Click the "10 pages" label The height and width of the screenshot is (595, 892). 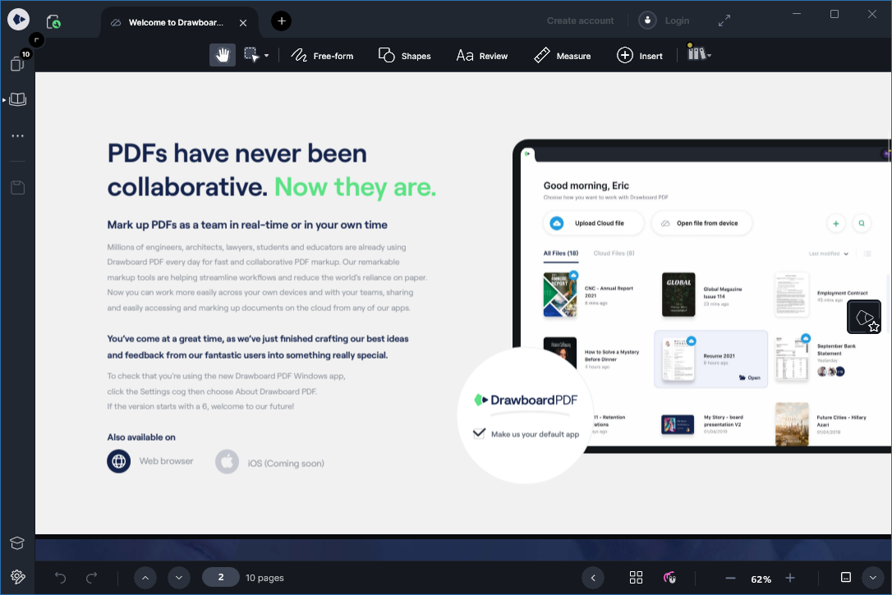[x=264, y=578]
